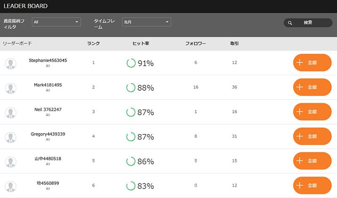The height and width of the screenshot is (198, 337).
Task: Click the 91% hit rate circle indicator
Action: coord(131,63)
